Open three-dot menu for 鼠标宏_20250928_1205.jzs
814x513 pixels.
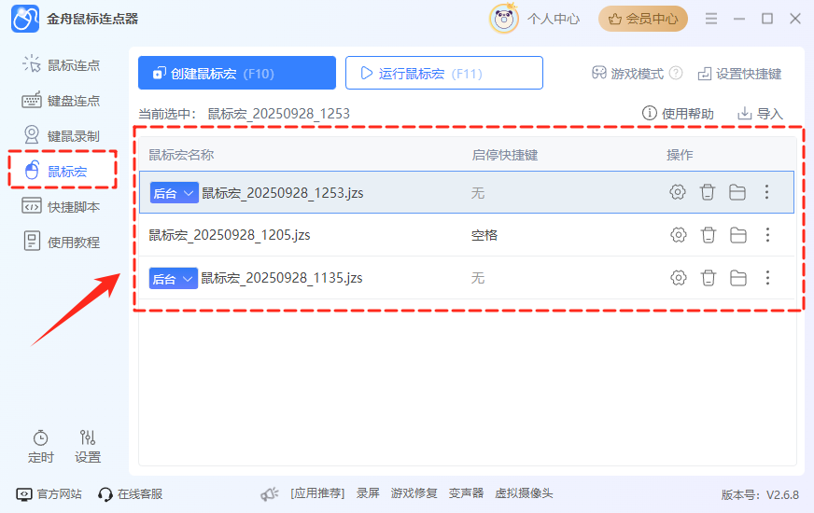(x=768, y=235)
